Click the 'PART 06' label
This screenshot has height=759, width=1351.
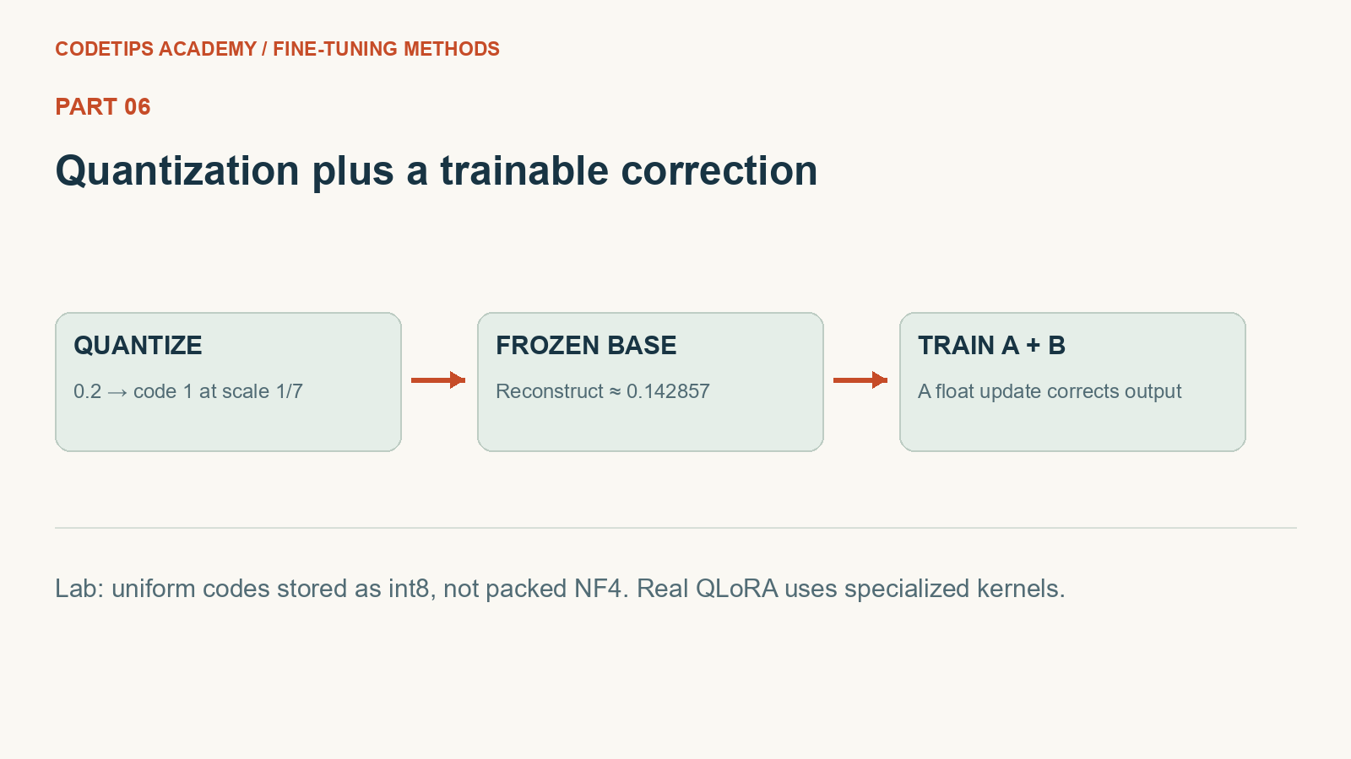click(103, 107)
